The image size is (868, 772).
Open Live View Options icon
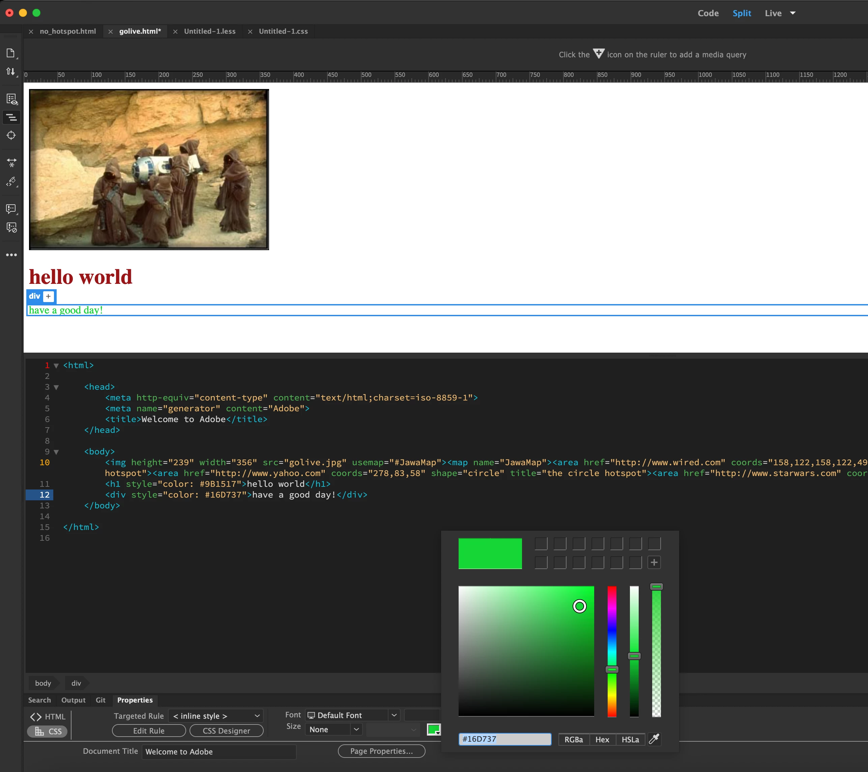tap(11, 99)
